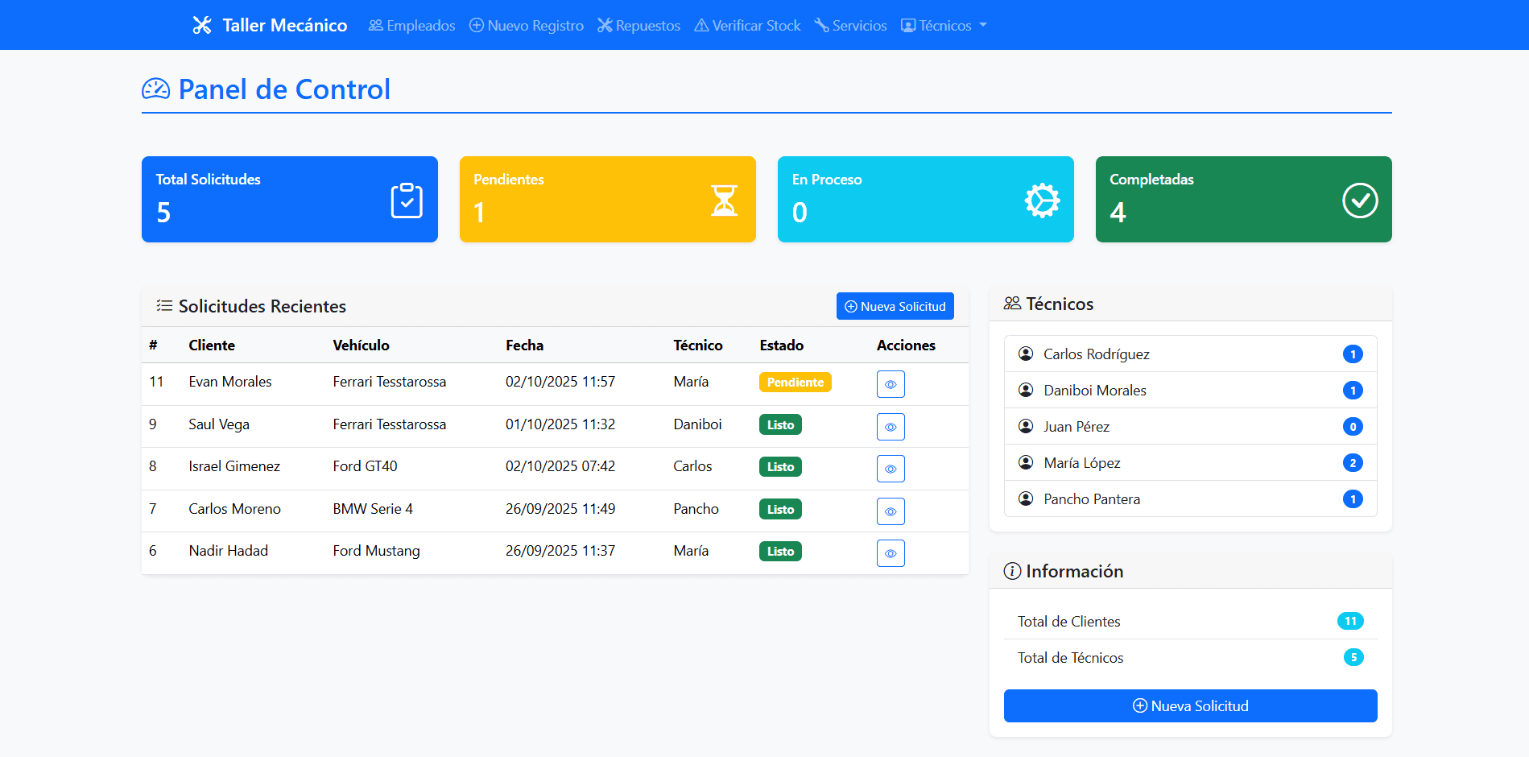Click the Panel de Control speedometer icon
Image resolution: width=1529 pixels, height=757 pixels.
156,89
